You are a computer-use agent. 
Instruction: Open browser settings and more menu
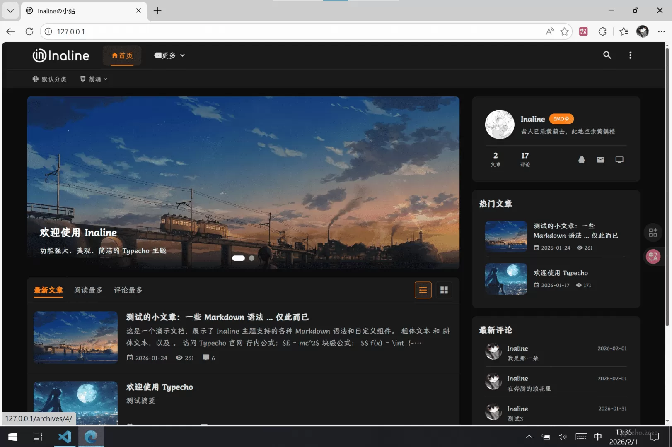(661, 31)
